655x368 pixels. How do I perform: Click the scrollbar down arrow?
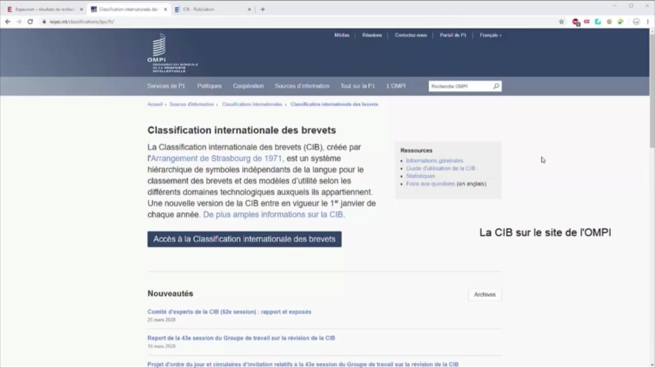pos(652,365)
